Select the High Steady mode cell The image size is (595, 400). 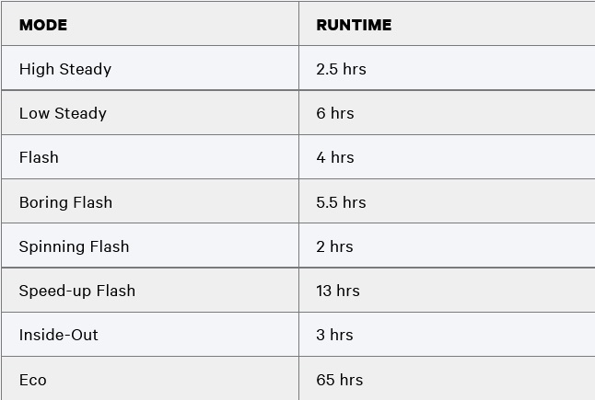(x=150, y=68)
